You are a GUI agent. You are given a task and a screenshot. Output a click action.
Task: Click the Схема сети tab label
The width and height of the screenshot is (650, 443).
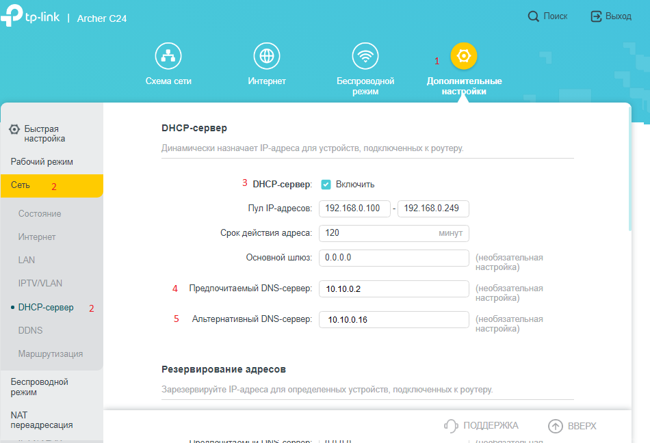(168, 81)
